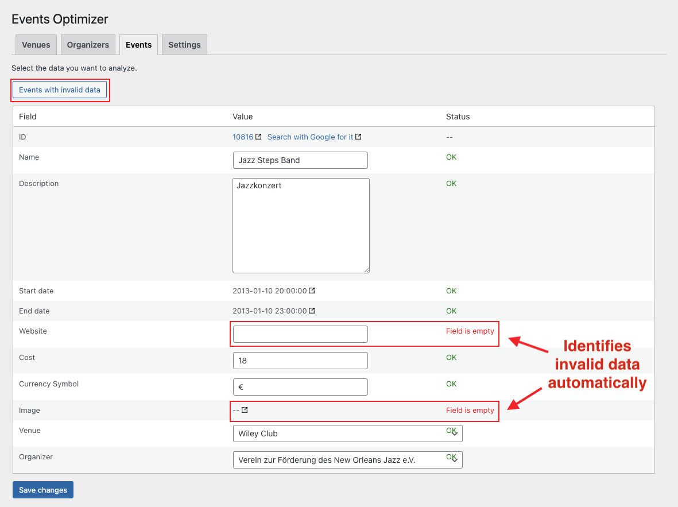Open the event ID 10816 link

coord(243,137)
